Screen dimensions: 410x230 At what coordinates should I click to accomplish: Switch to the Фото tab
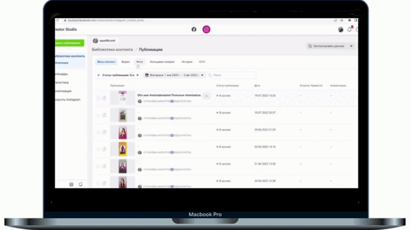click(x=140, y=62)
